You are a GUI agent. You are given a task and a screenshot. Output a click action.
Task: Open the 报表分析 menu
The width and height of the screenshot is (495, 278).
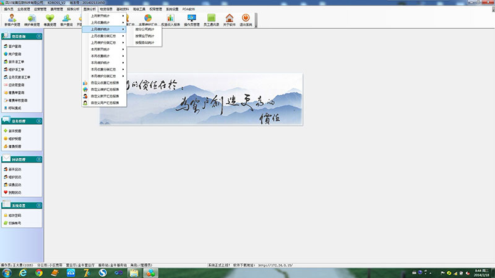point(73,9)
